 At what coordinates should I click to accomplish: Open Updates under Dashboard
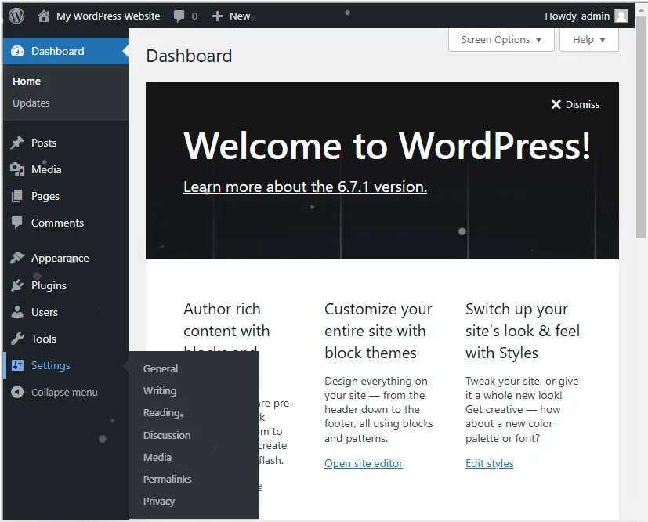click(x=31, y=103)
